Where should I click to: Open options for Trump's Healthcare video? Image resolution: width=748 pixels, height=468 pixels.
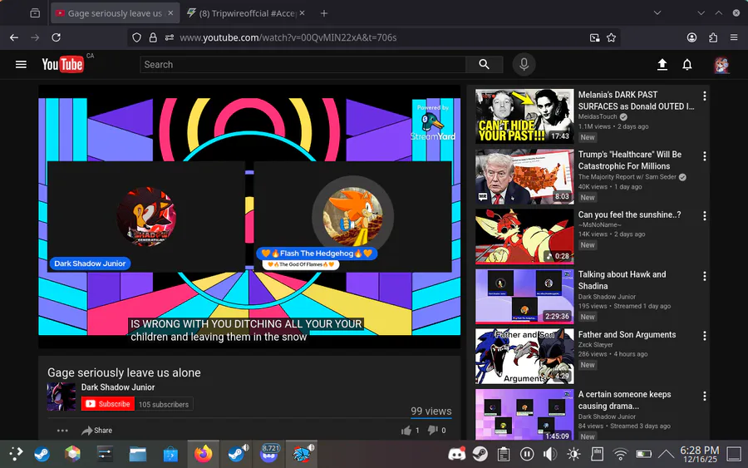point(705,156)
